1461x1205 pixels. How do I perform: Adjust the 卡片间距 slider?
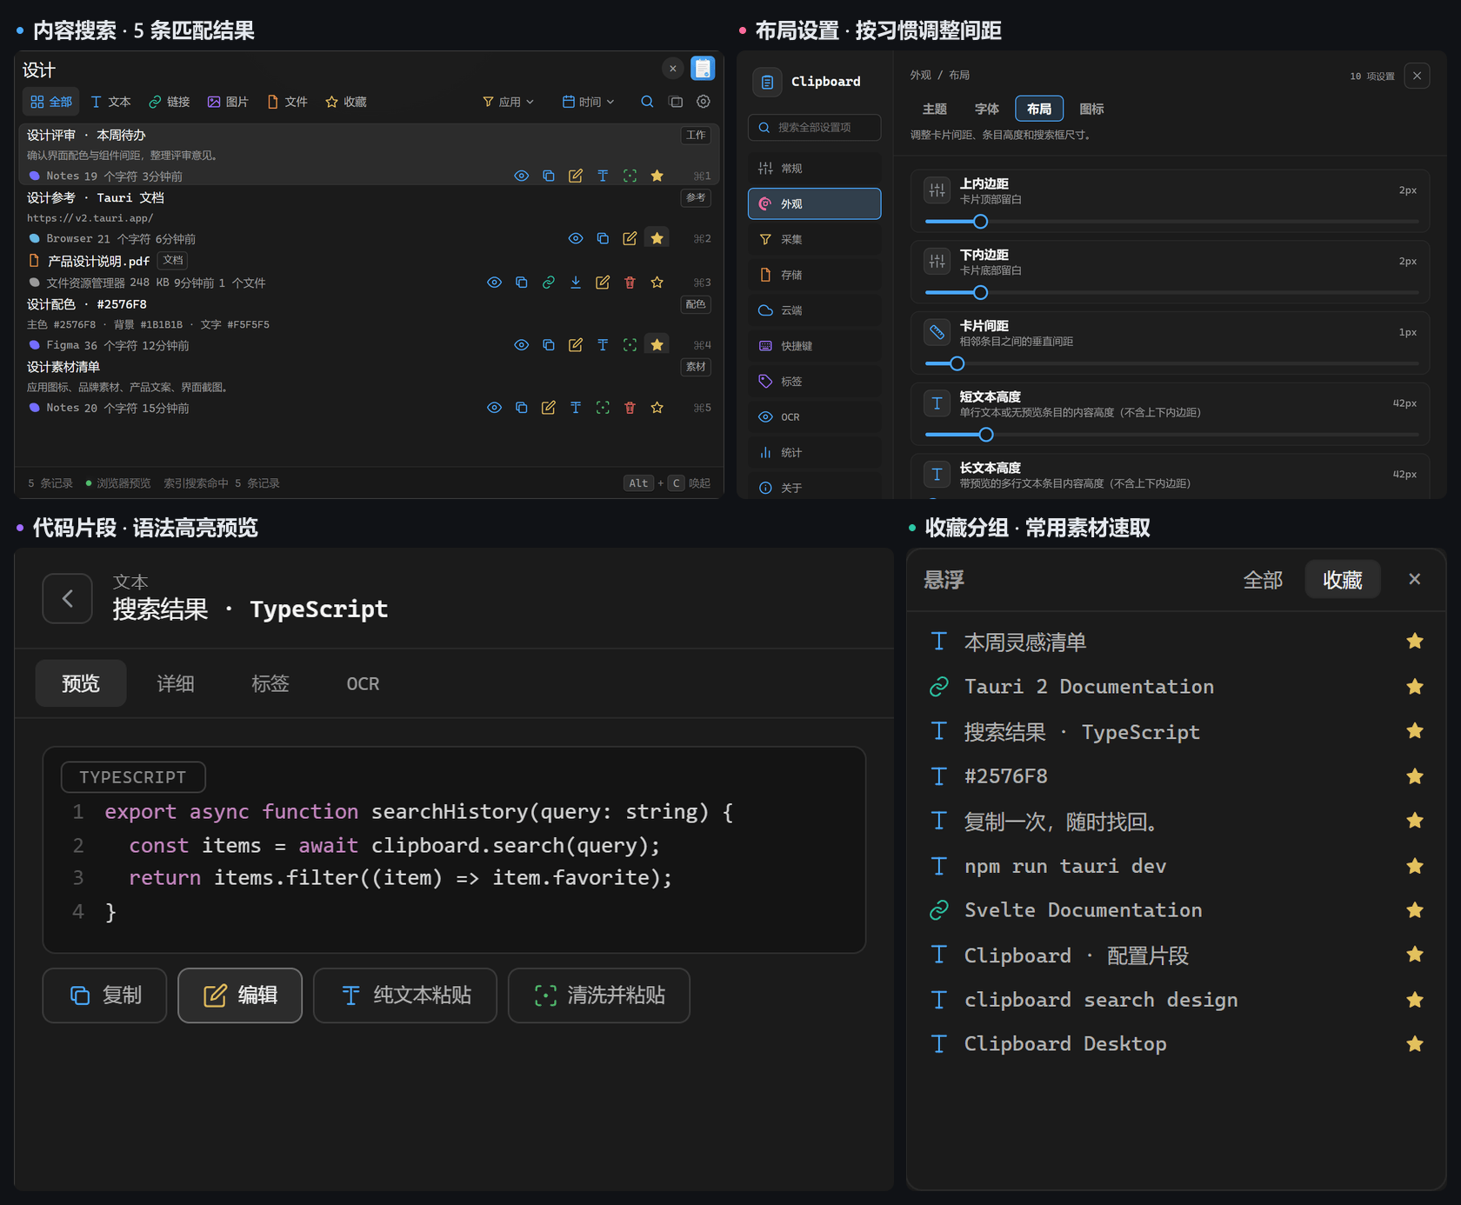957,363
